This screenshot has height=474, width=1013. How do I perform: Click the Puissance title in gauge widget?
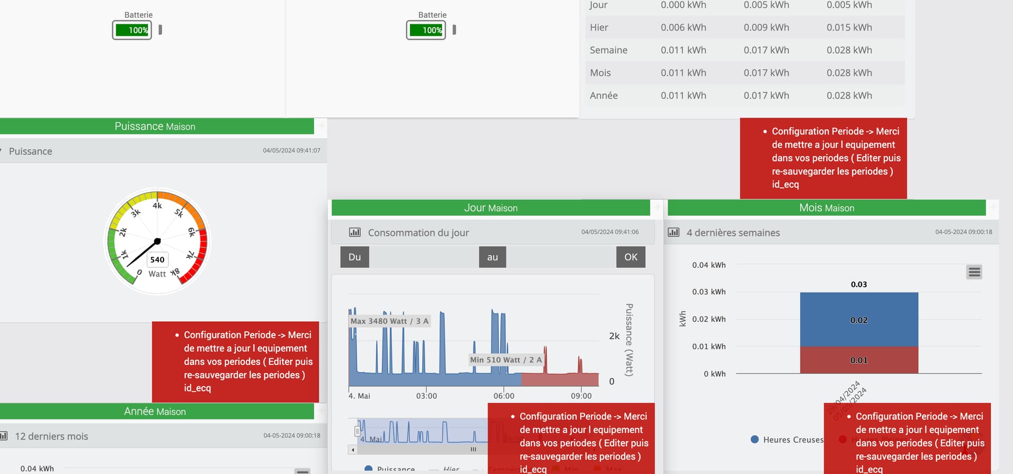(x=31, y=151)
